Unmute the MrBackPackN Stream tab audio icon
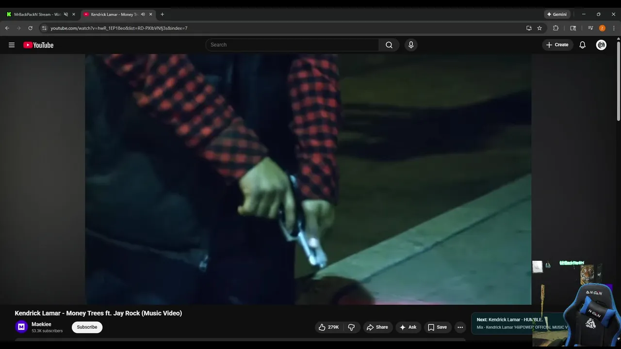The height and width of the screenshot is (349, 621). coord(66,14)
